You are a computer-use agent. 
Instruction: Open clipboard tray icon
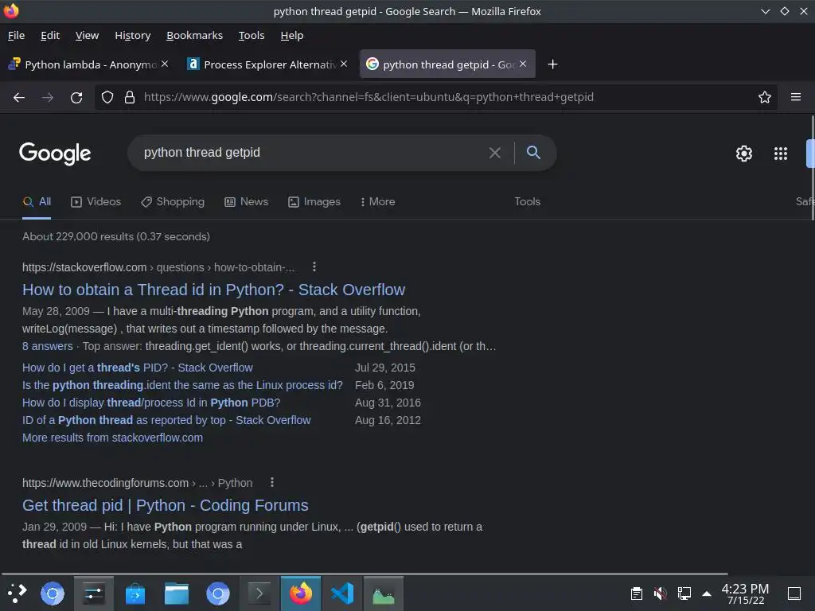tap(636, 593)
